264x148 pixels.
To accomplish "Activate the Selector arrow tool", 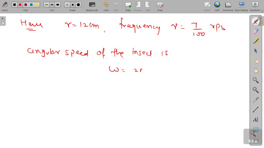I will pyautogui.click(x=255, y=51).
